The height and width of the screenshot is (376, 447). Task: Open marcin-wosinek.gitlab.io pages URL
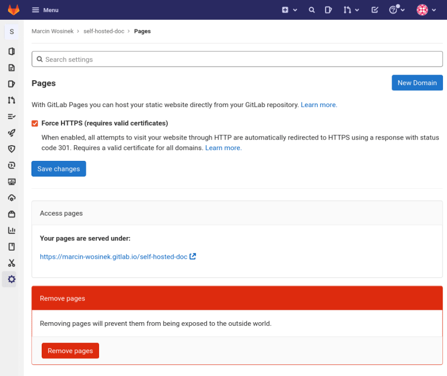click(x=113, y=257)
